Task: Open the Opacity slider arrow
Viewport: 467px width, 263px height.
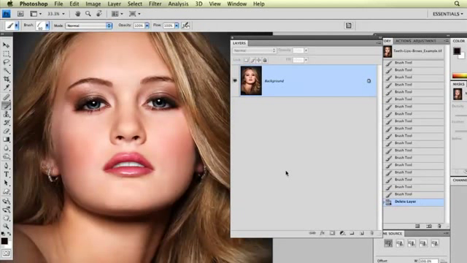Action: (147, 26)
